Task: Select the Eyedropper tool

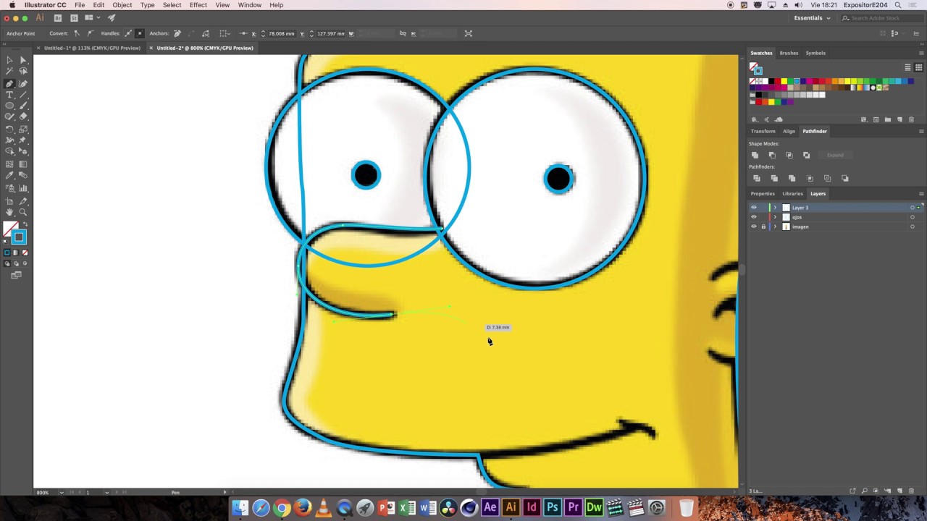Action: coord(9,176)
